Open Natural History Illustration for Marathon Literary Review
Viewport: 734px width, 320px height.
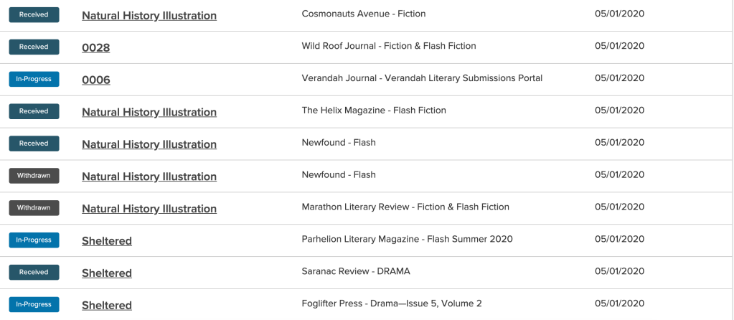(x=149, y=210)
